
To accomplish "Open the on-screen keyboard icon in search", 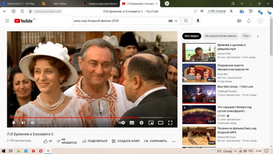I will [x=171, y=21].
